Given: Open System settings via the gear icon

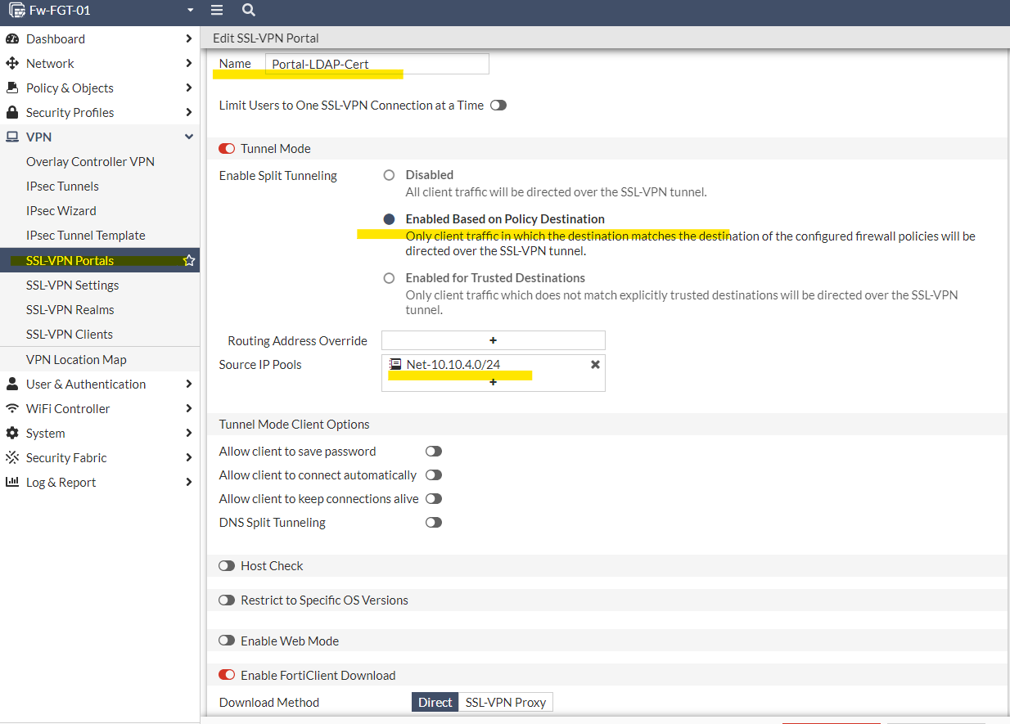Looking at the screenshot, I should pyautogui.click(x=14, y=433).
